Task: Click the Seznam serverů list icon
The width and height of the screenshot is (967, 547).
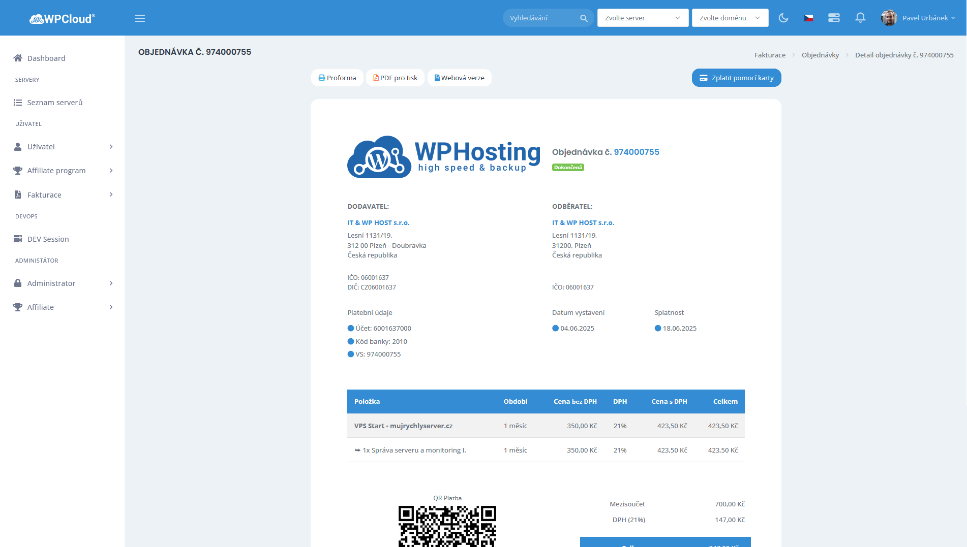Action: point(18,103)
